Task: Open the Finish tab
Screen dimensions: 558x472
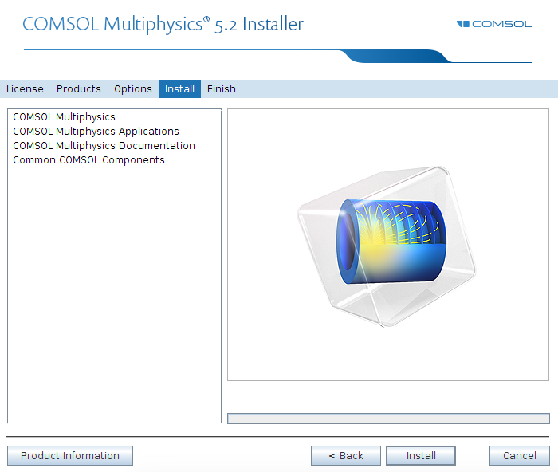Action: tap(222, 89)
